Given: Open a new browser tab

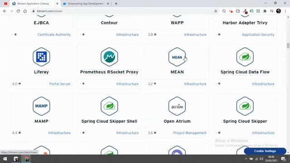Looking at the screenshot, I should pyautogui.click(x=116, y=4).
